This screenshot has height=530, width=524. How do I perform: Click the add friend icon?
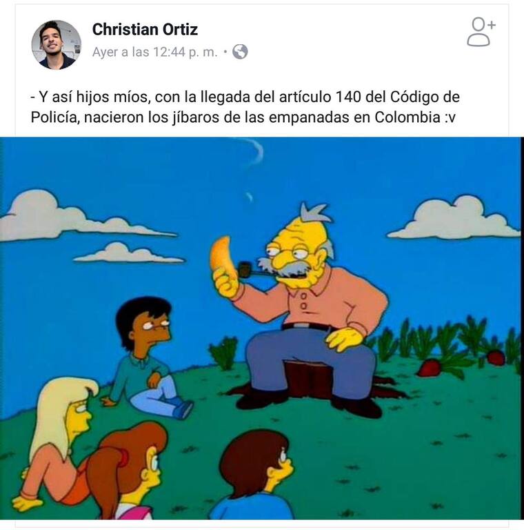[x=481, y=32]
